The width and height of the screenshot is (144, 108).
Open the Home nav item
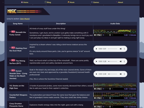pos(25,2)
